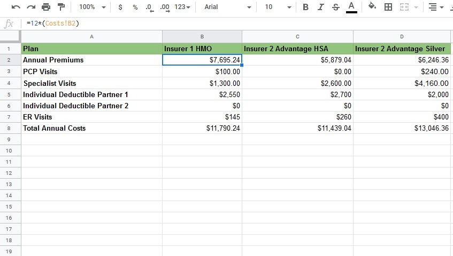Select the $13,046.36 cell
Viewport: 453px width, 256px height.
click(x=402, y=128)
